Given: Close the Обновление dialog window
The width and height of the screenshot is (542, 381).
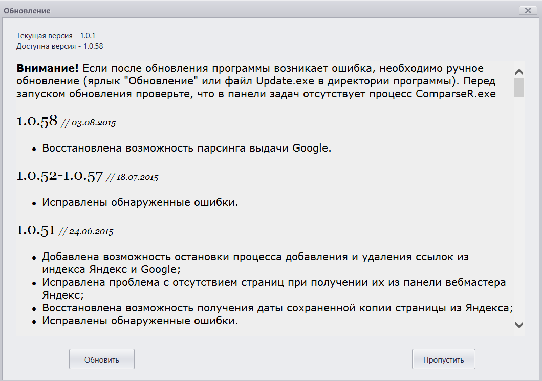Looking at the screenshot, I should click(x=527, y=10).
